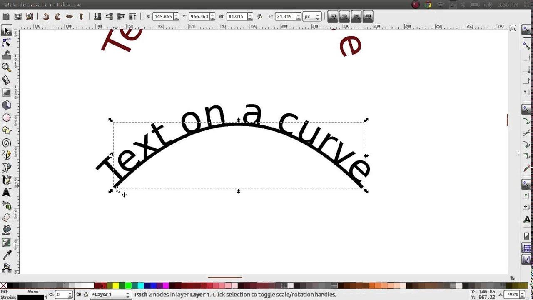
Task: Toggle Enable snapping button
Action: point(526,30)
